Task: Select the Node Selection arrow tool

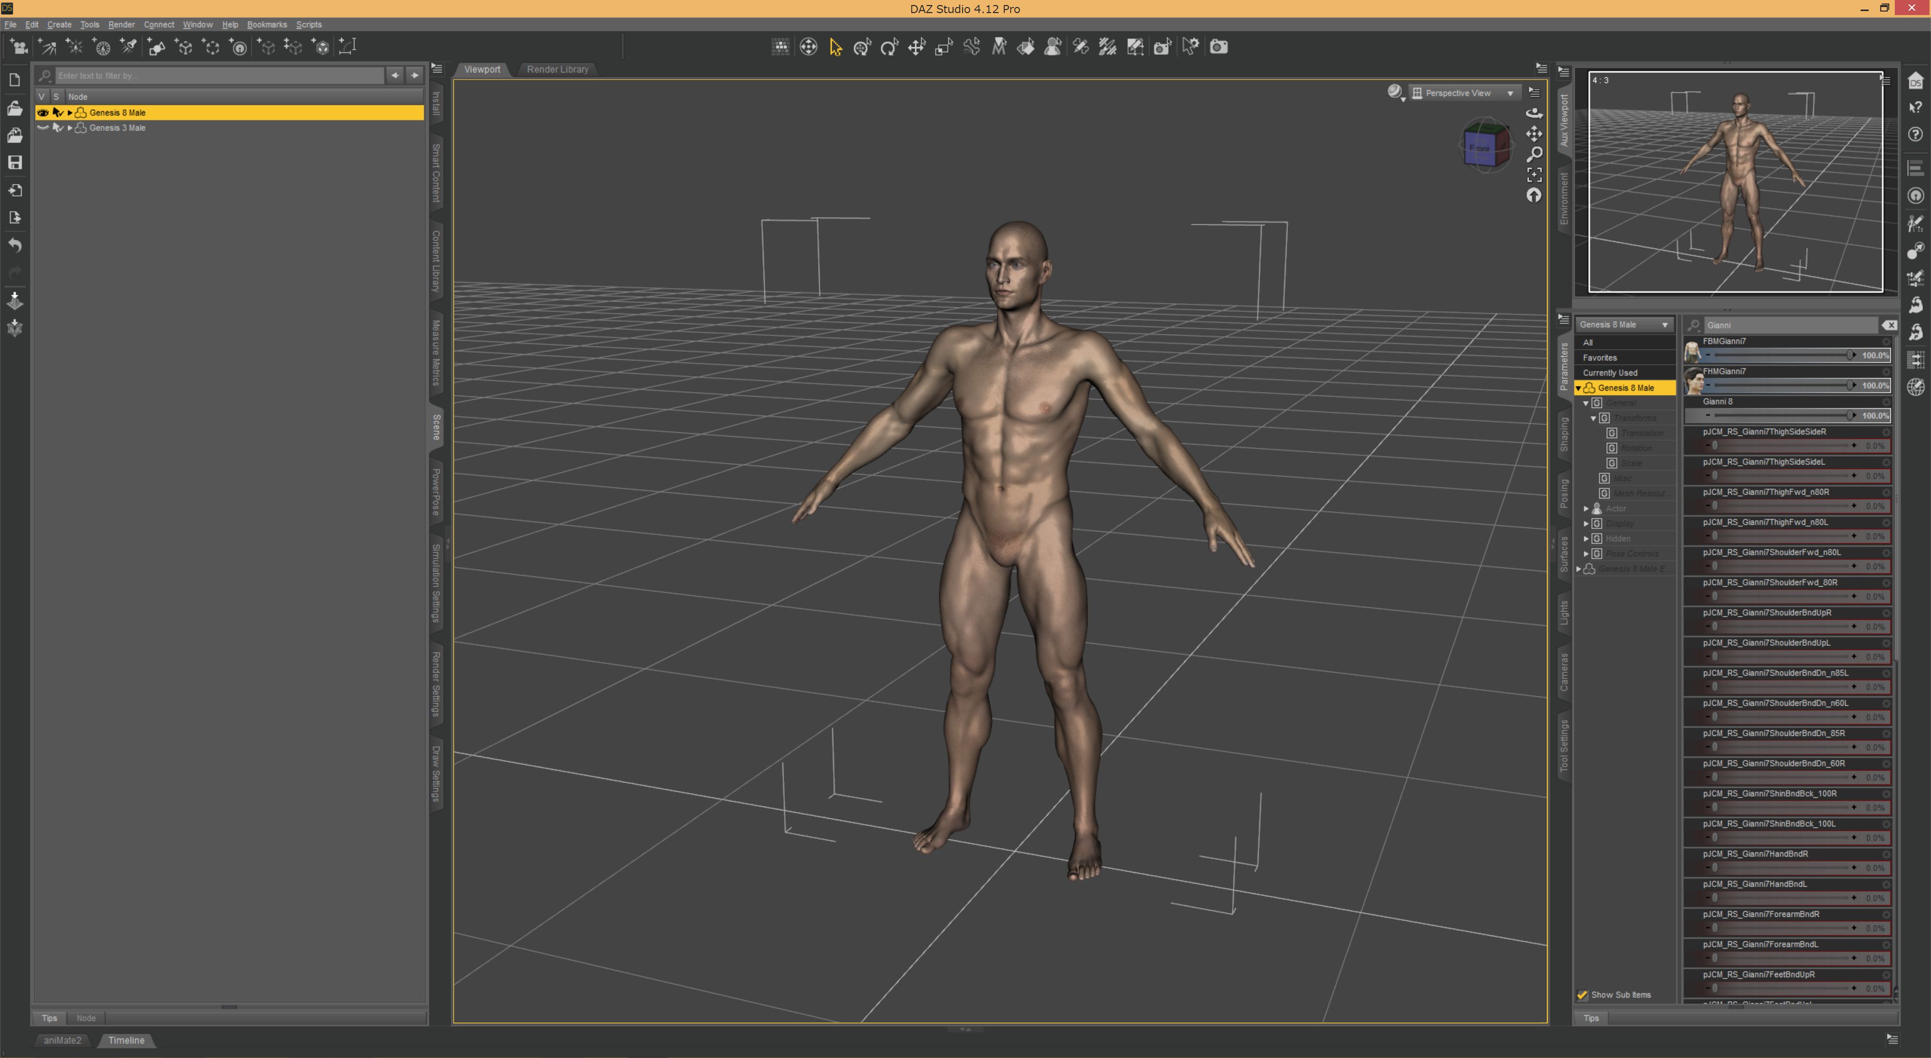Action: pos(835,47)
